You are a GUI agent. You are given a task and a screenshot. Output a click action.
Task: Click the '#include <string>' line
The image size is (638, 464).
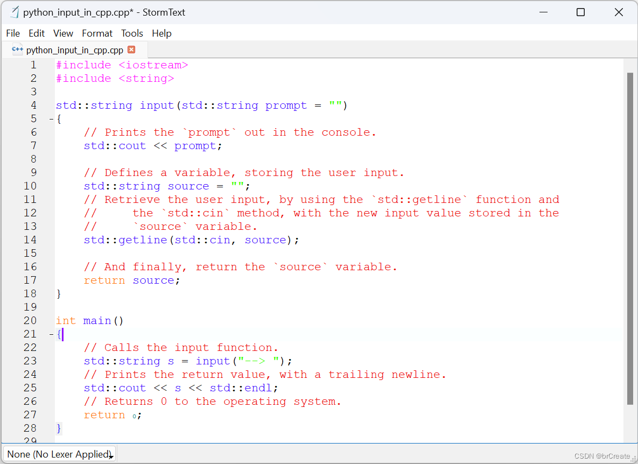[115, 79]
